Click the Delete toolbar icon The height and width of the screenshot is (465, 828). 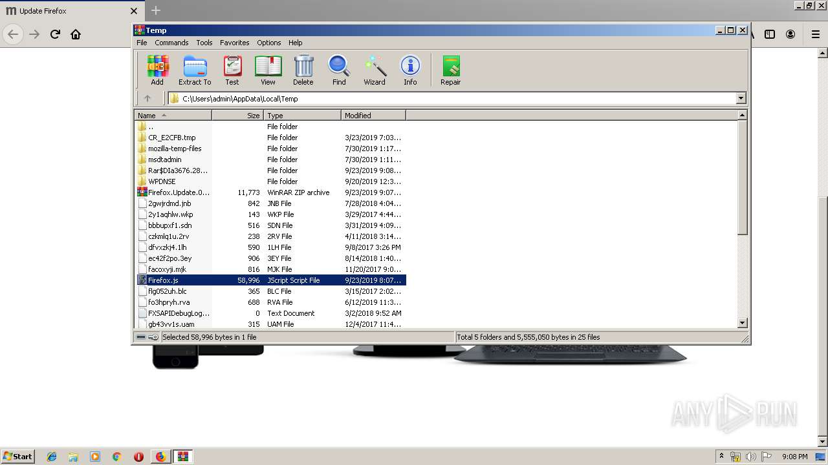303,70
